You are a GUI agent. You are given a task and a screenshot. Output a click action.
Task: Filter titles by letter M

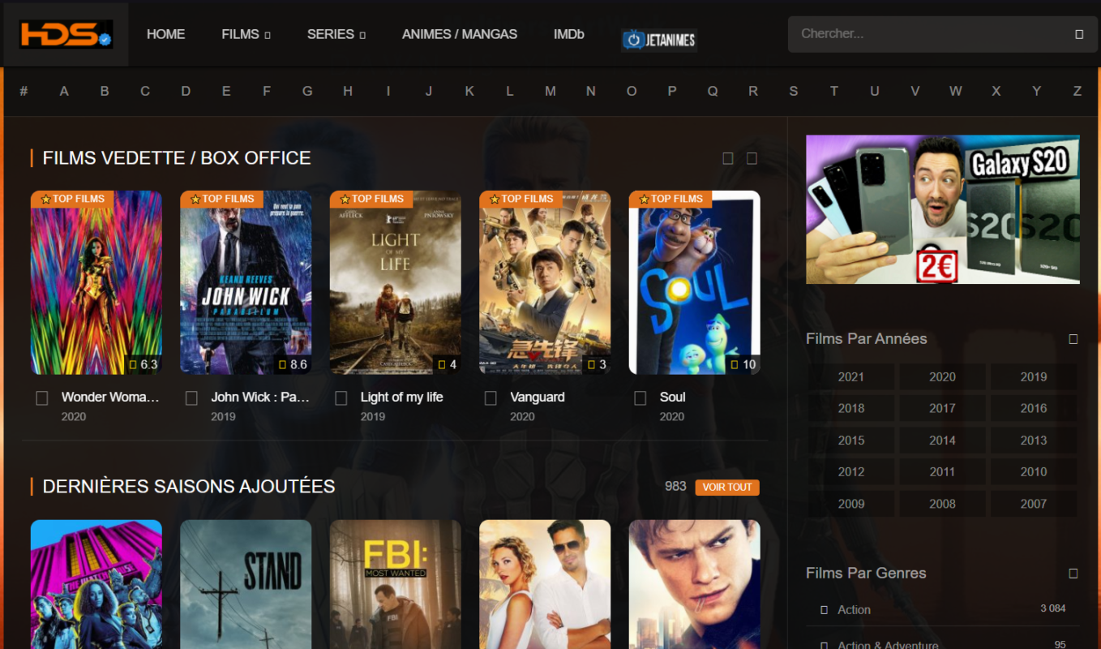(550, 92)
